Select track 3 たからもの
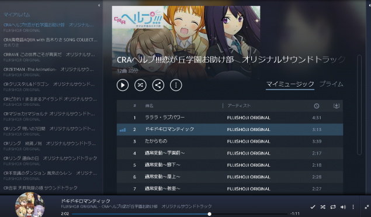This screenshot has width=371, height=217. [x=230, y=142]
